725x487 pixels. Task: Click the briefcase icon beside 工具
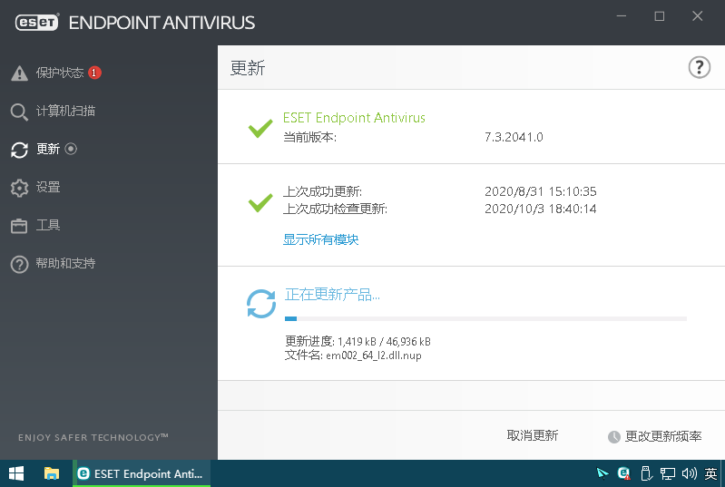[x=19, y=226]
